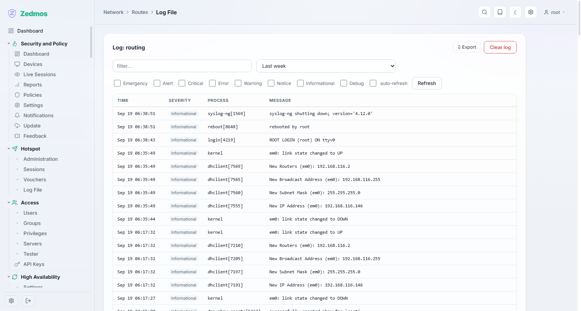
Task: Enable the auto-refresh checkbox
Action: coord(373,83)
